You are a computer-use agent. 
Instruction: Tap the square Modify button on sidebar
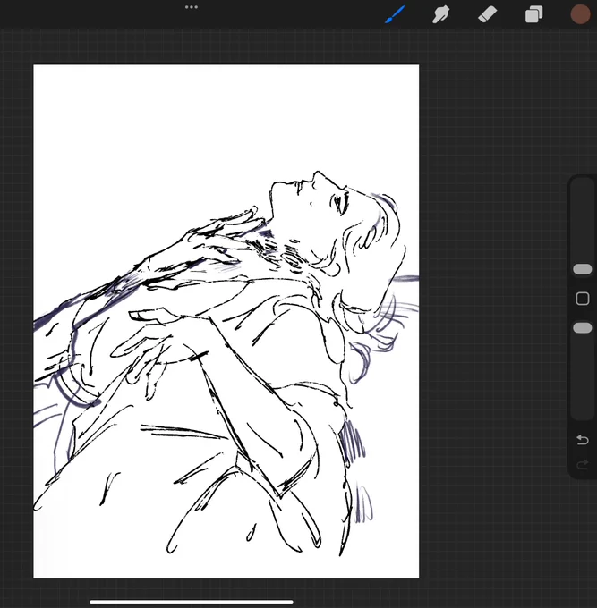pos(583,299)
